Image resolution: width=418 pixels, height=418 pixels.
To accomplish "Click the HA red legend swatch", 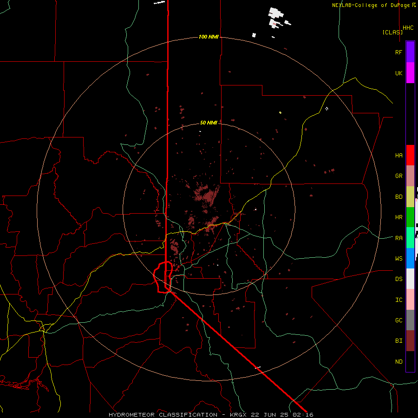I will coord(410,155).
